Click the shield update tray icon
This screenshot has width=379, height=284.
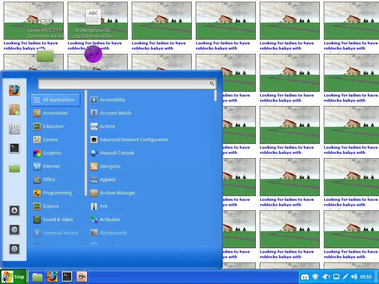pos(315,277)
